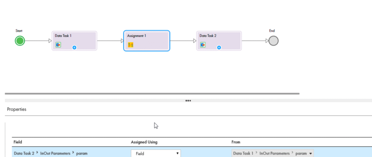
Task: Click the data task icon in Data Task 2
Action: click(203, 45)
